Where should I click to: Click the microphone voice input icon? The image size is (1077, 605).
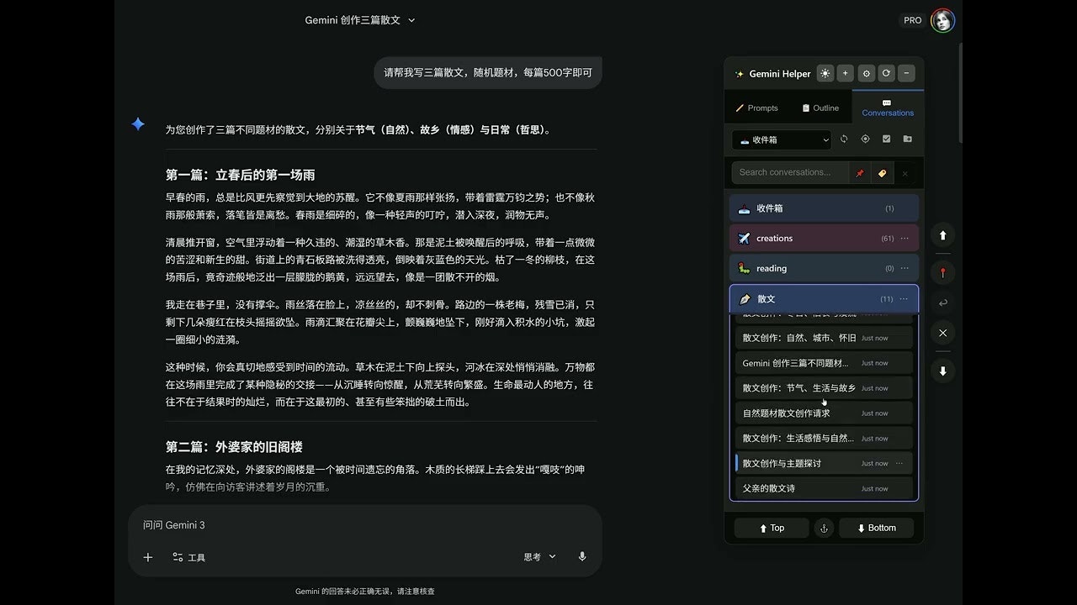582,557
